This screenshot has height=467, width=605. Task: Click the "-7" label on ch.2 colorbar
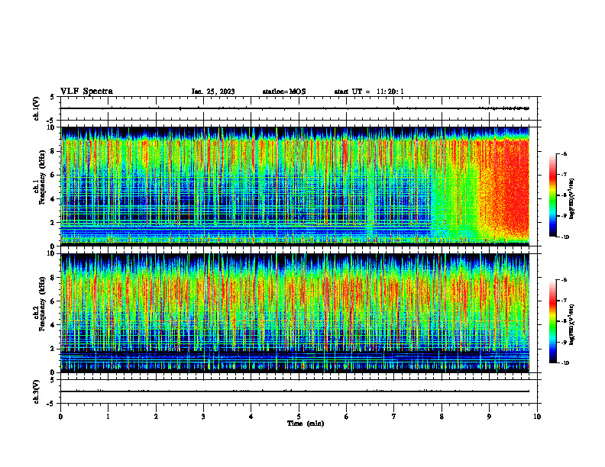(x=564, y=301)
